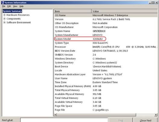
Task: Select the Page File Space row
Action: click(x=106, y=106)
